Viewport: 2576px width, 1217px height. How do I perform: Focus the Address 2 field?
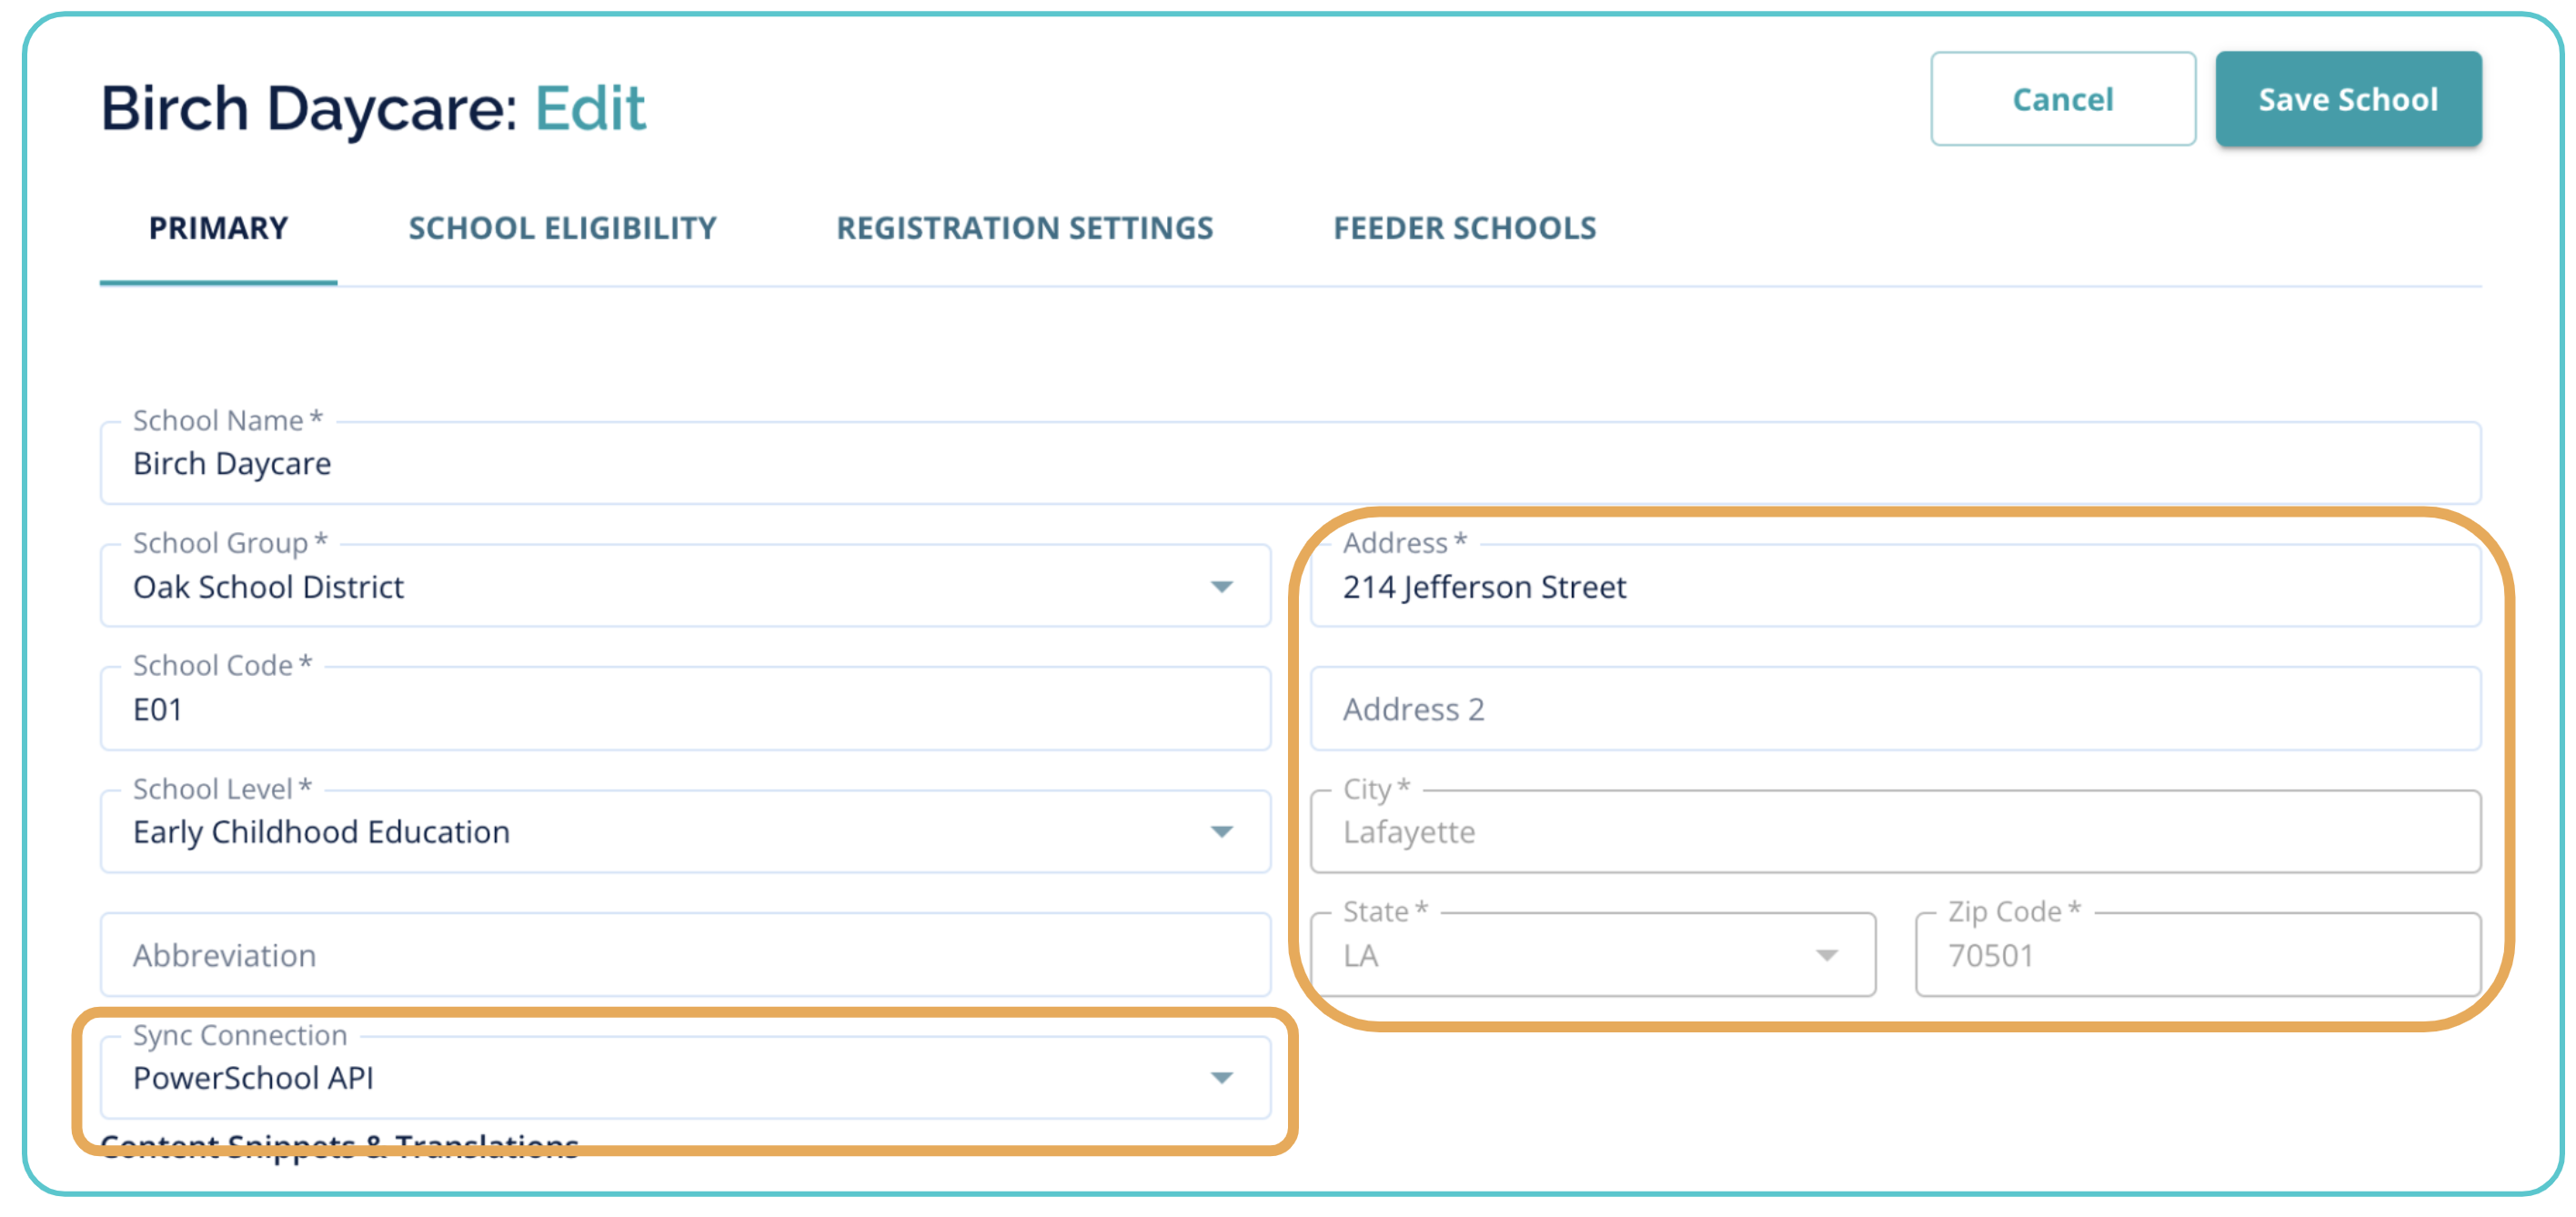pos(1894,710)
